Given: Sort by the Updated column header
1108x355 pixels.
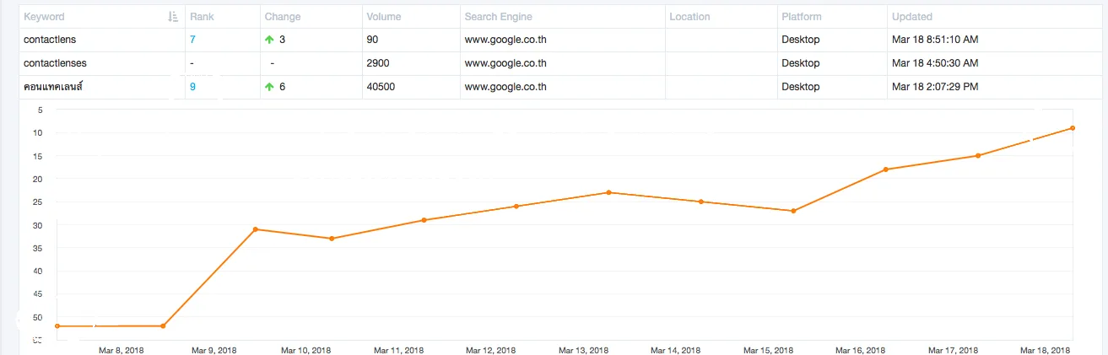Looking at the screenshot, I should tap(911, 17).
